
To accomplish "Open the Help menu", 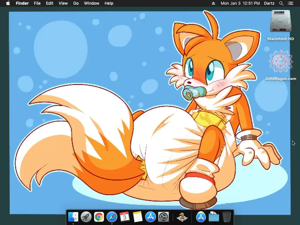I will click(109, 3).
